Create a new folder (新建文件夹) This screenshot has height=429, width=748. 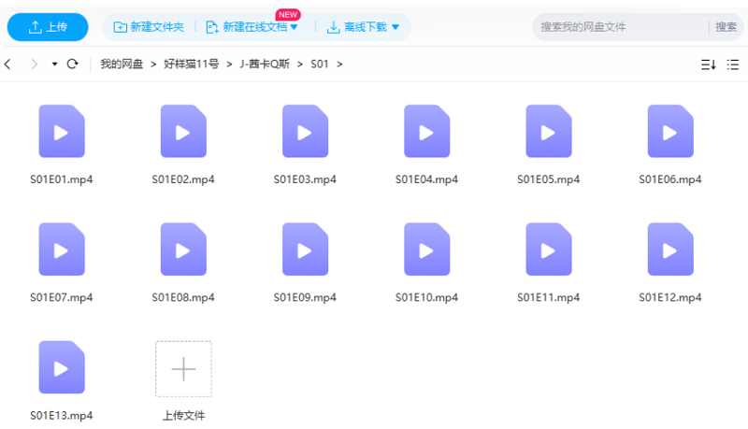[149, 27]
